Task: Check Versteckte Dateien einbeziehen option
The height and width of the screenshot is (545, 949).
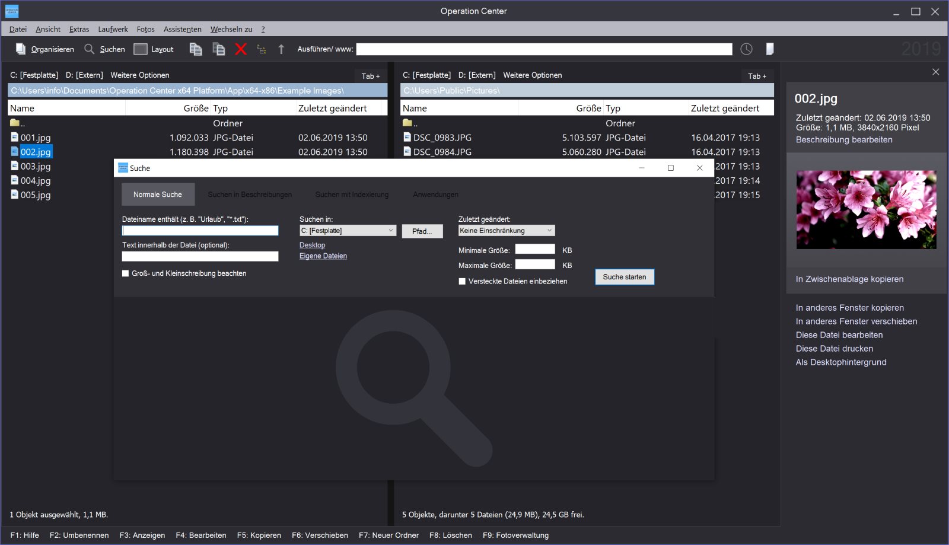Action: (x=462, y=282)
